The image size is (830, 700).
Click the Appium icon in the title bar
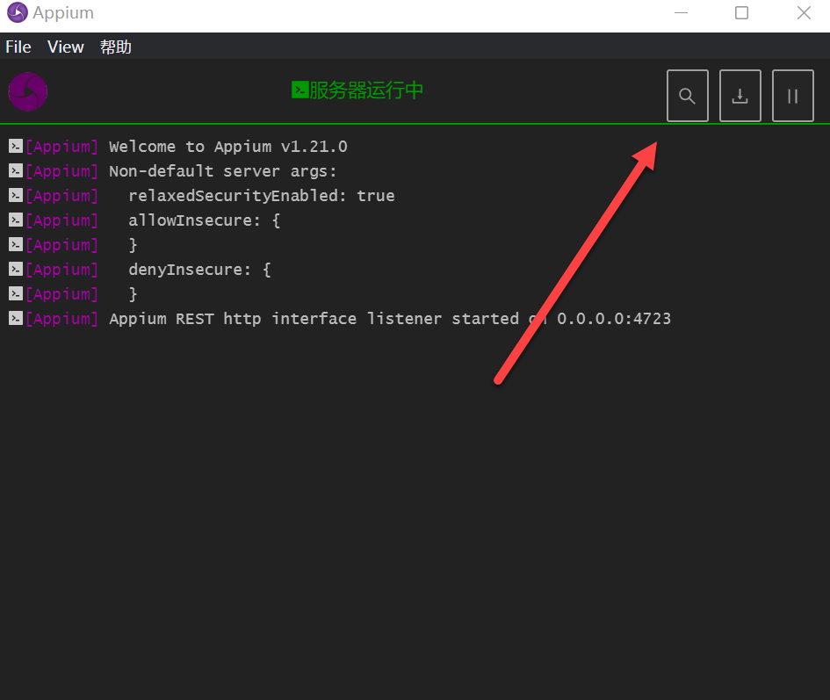(x=17, y=13)
